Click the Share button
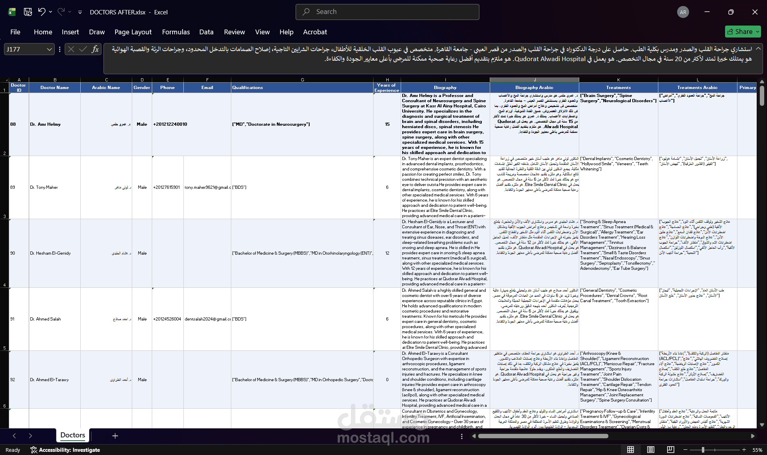 743,32
